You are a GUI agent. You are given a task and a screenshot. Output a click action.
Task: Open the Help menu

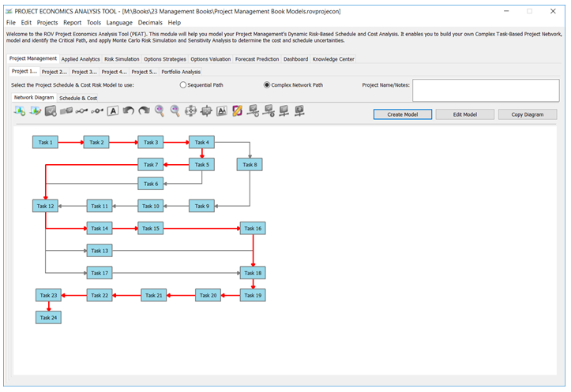click(x=175, y=23)
